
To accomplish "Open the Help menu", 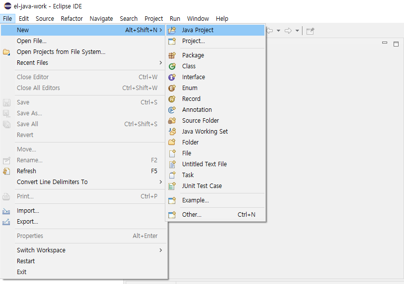I will pos(222,19).
